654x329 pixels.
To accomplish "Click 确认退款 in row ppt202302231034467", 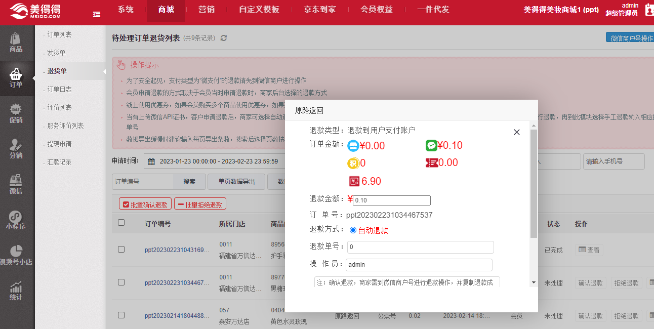I will (x=591, y=283).
